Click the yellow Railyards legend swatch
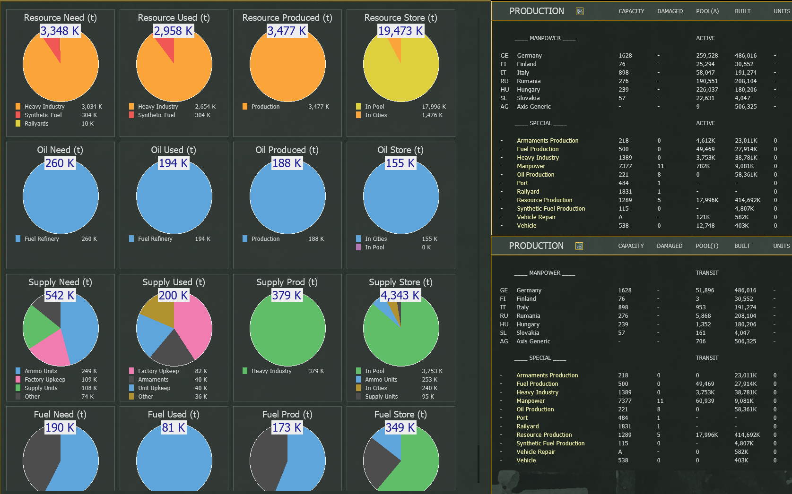Viewport: 792px width, 494px height. [18, 124]
